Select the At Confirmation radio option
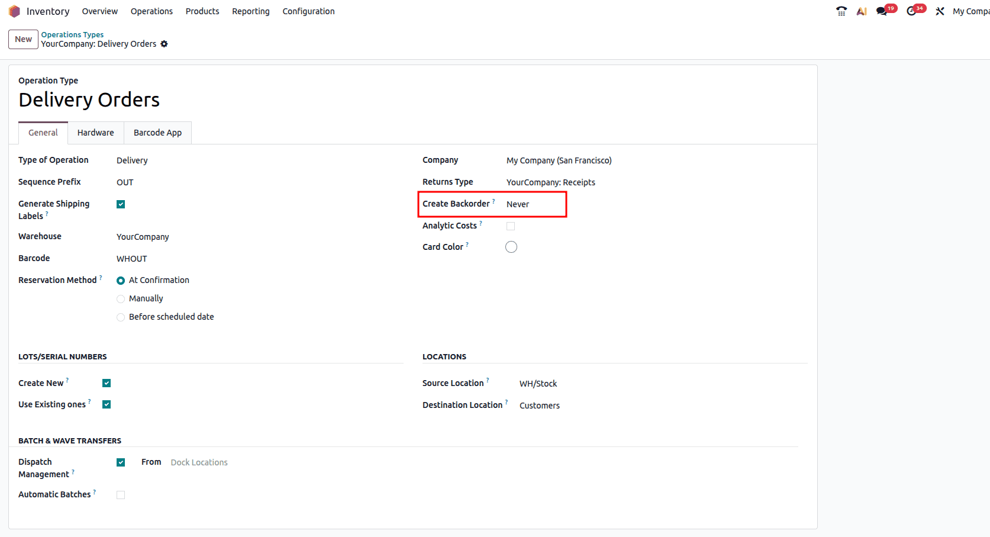 point(121,281)
